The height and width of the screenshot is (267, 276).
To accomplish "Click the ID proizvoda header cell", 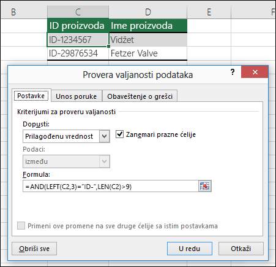I will pos(78,26).
